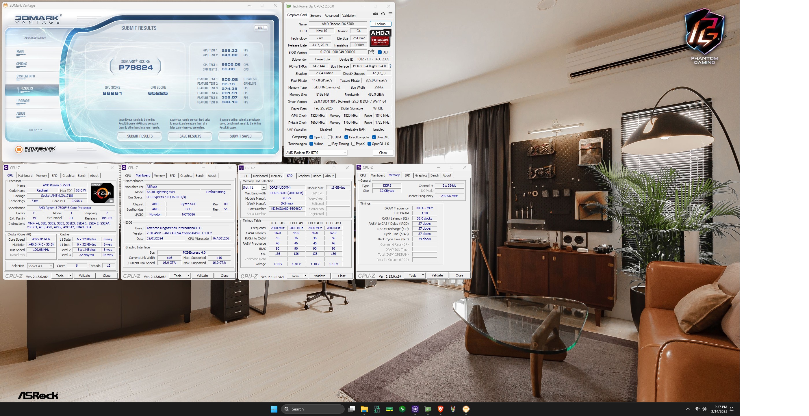
Task: Toggle the PhysX checkbox
Action: pos(353,144)
